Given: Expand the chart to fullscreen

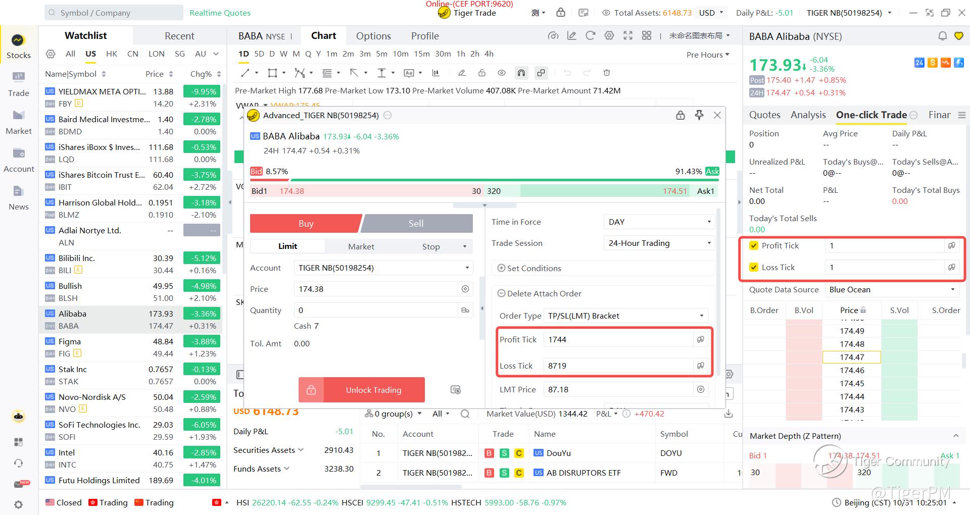Looking at the screenshot, I should pyautogui.click(x=628, y=35).
